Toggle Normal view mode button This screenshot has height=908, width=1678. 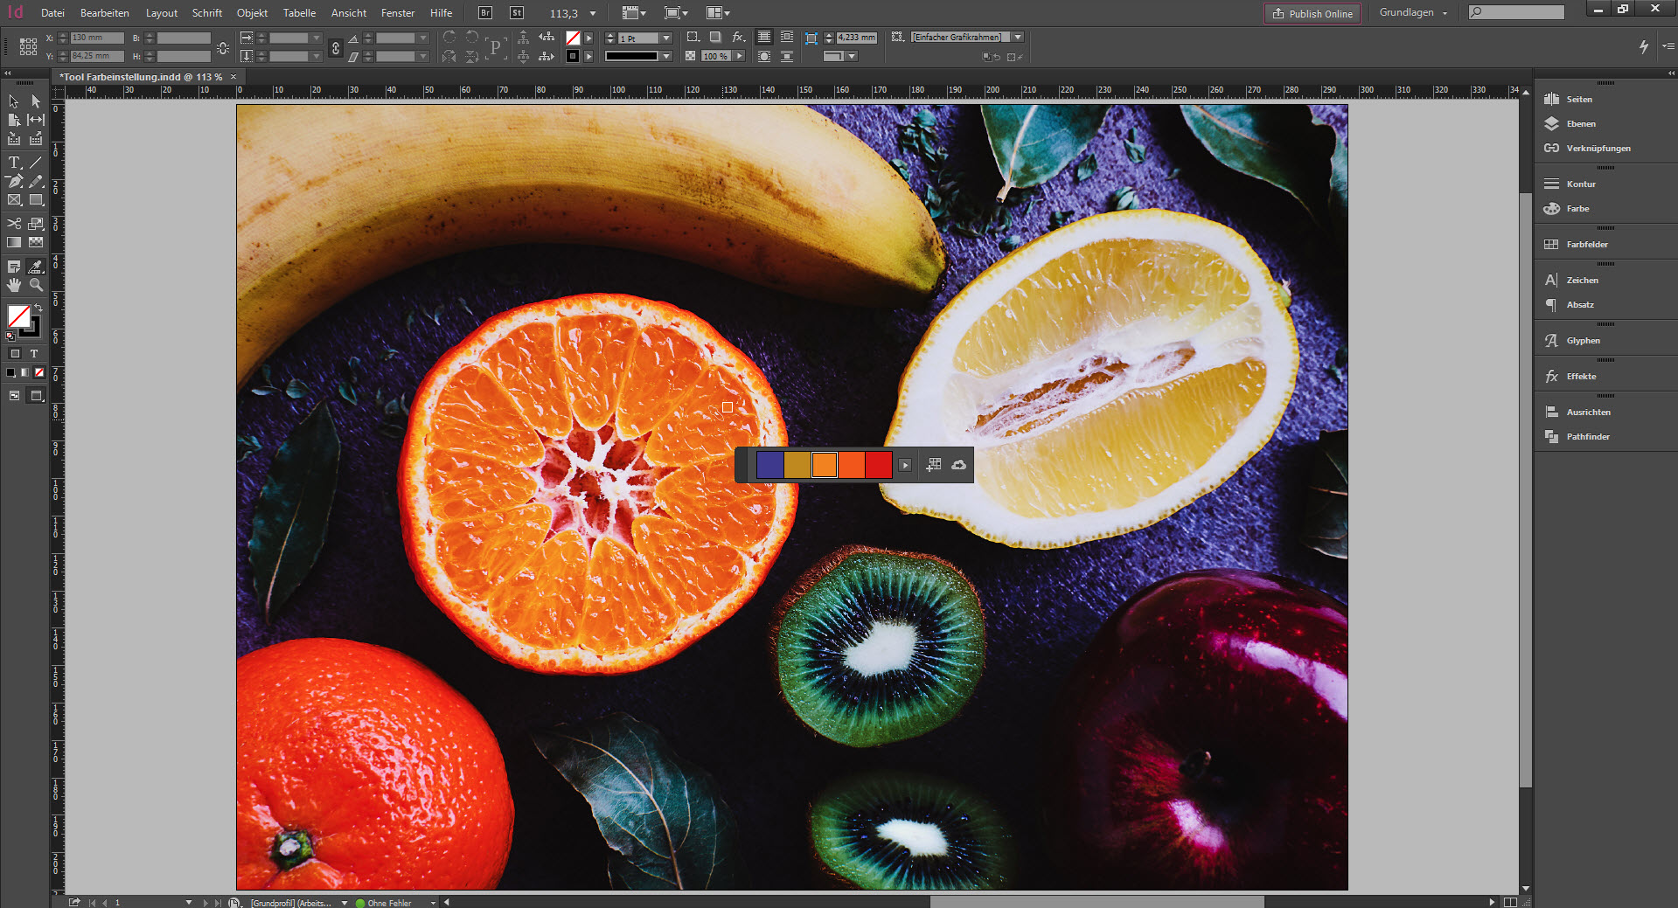tap(15, 396)
